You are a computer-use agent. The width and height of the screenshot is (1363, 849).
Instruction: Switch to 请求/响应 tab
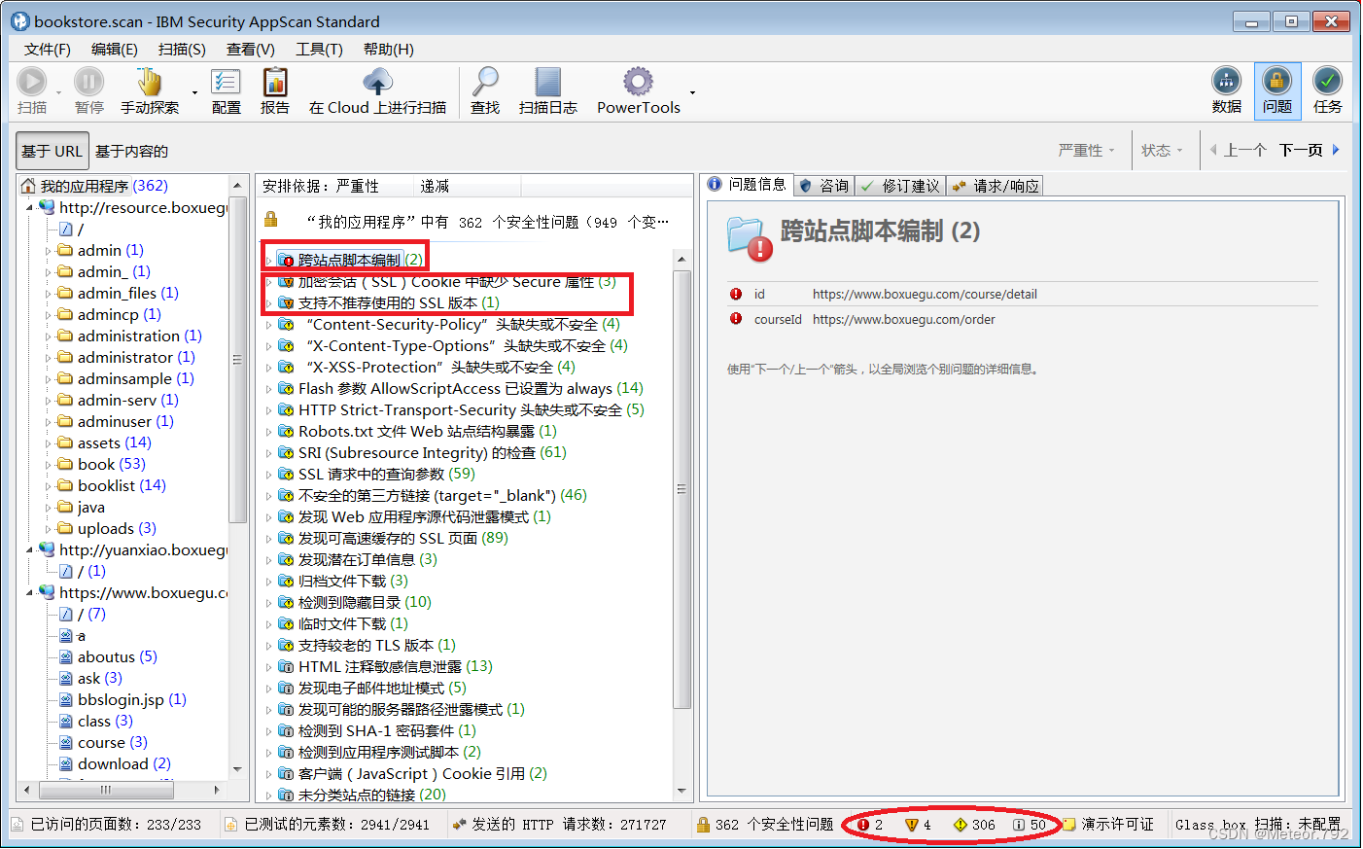(996, 186)
